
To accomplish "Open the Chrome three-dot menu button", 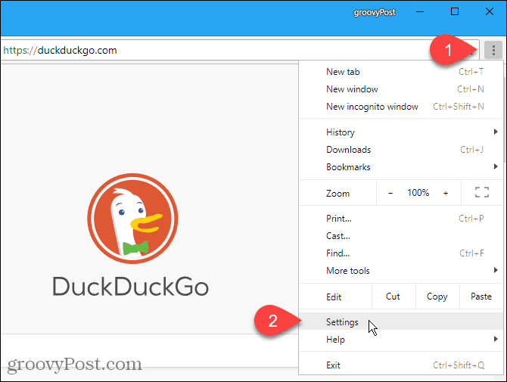I will click(493, 51).
